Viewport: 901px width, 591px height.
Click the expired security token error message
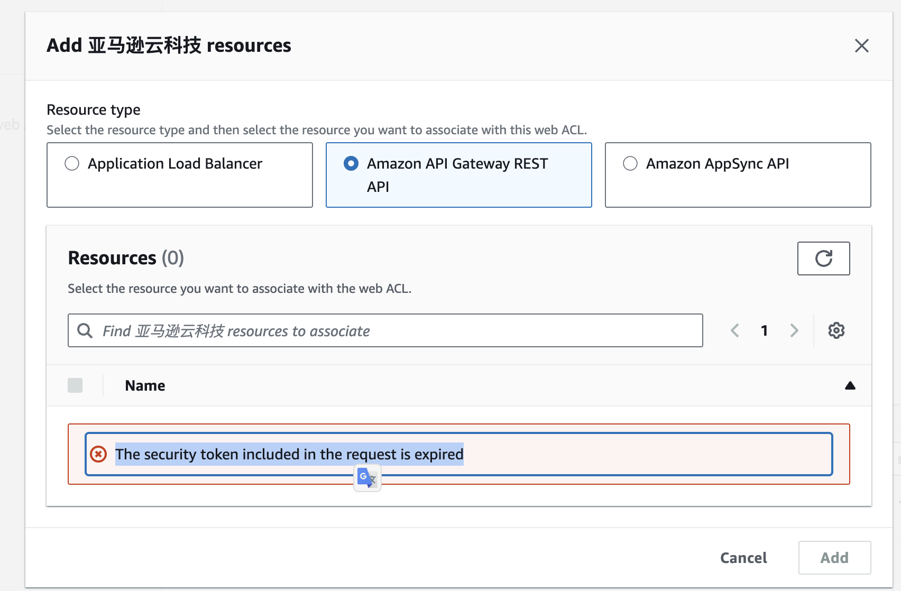pos(289,454)
